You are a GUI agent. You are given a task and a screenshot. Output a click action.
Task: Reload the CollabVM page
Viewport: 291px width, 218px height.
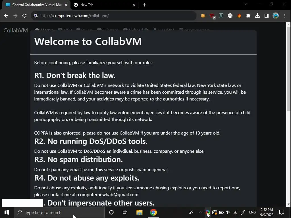click(x=24, y=16)
